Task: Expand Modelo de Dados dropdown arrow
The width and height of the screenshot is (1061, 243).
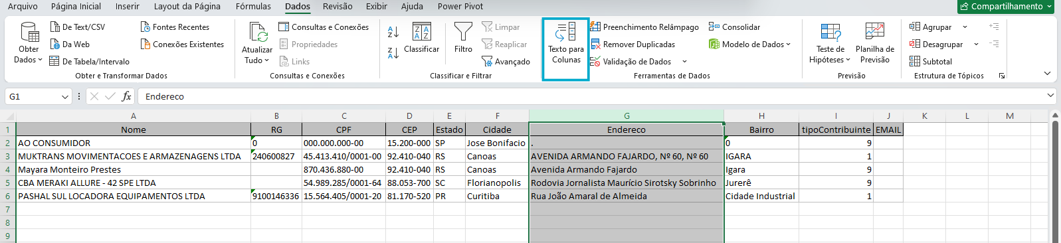Action: point(789,44)
